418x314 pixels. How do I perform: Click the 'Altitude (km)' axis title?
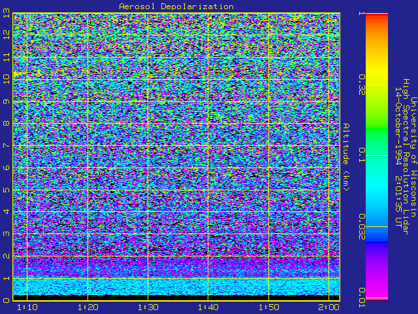[x=346, y=157]
